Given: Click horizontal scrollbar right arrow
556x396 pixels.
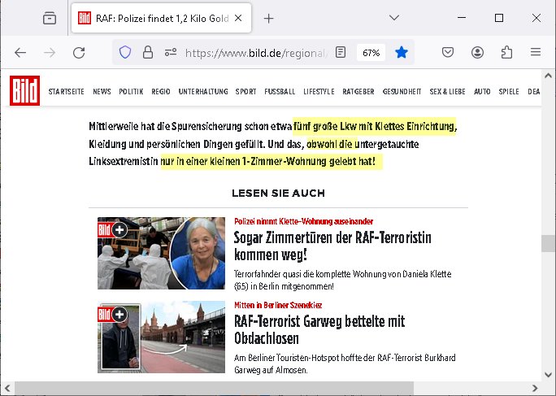Looking at the screenshot, I should (x=535, y=388).
